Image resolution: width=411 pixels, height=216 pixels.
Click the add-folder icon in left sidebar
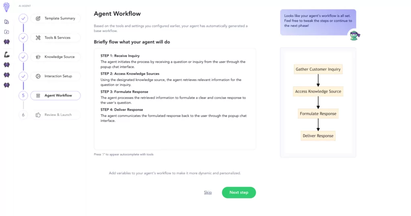click(6, 32)
